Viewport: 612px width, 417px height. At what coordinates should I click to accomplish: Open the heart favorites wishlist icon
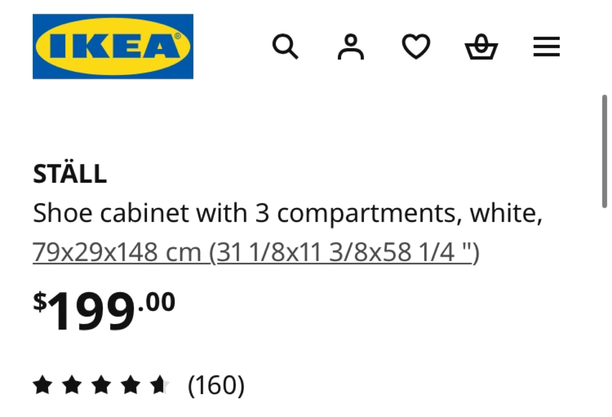point(416,47)
